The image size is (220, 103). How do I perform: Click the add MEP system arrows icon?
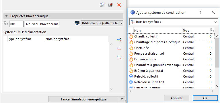119,40
